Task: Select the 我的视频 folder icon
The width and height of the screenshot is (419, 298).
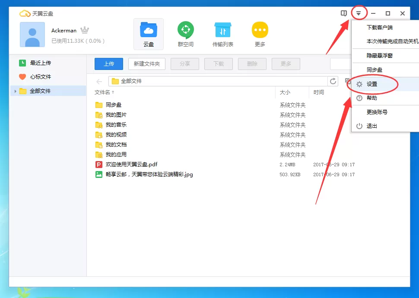Action: tap(99, 135)
